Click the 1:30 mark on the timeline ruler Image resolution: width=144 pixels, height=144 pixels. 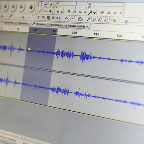pos(119,36)
